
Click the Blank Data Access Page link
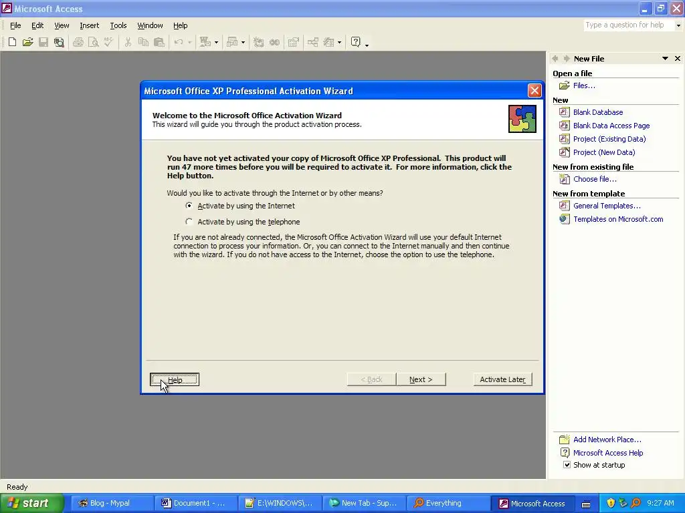click(x=611, y=126)
